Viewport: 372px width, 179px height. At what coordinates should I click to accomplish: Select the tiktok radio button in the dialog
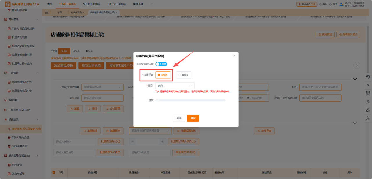(183, 75)
